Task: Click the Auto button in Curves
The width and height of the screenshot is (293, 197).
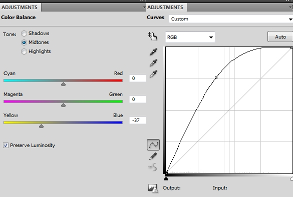Action: tap(280, 37)
